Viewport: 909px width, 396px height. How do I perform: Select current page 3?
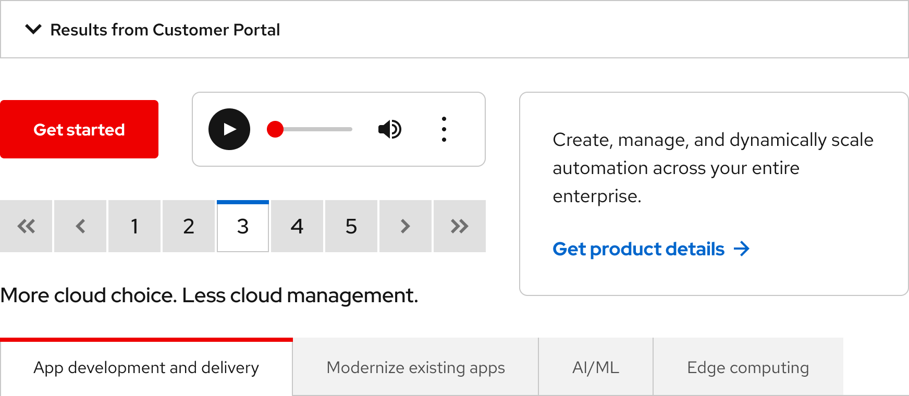[243, 226]
